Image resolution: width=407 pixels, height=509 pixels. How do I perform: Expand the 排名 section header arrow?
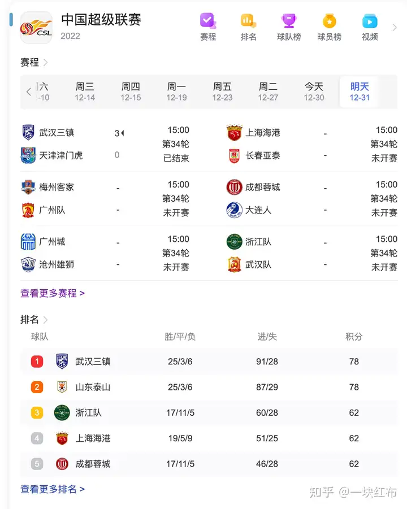click(x=45, y=320)
